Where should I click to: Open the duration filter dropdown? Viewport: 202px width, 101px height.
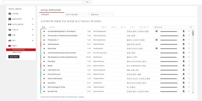click(132, 27)
